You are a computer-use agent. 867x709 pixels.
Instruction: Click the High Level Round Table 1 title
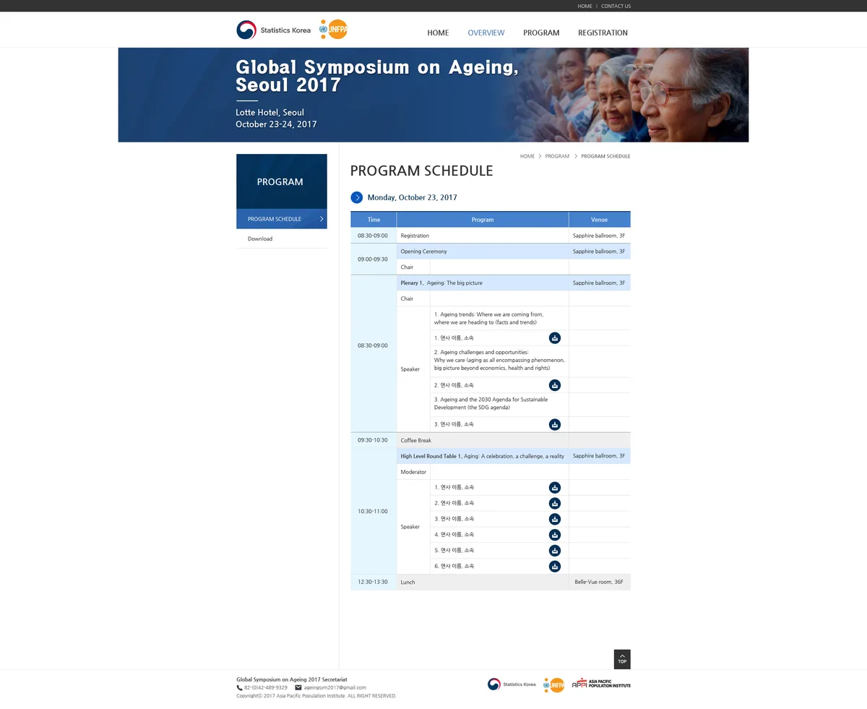click(x=483, y=457)
